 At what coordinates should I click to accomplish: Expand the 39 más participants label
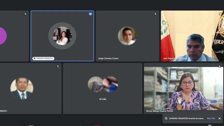103,99
